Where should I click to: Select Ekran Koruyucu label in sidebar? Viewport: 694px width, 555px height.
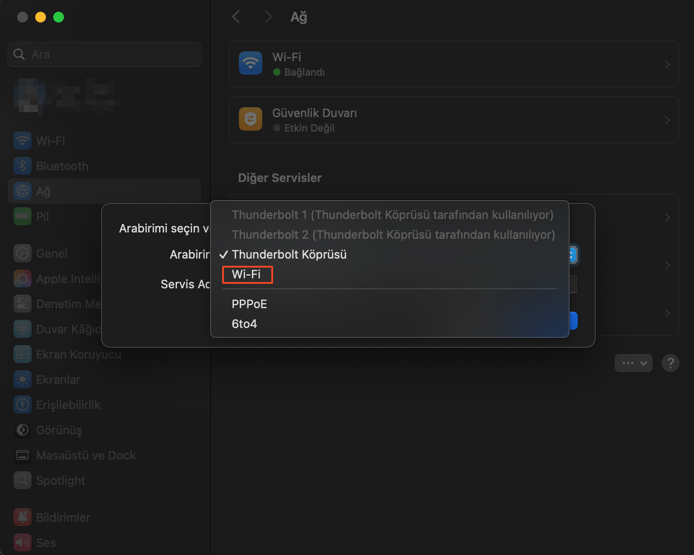point(78,355)
